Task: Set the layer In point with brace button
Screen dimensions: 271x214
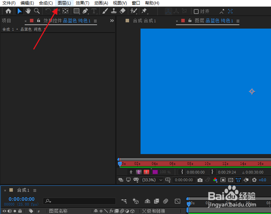Action: [x=182, y=172]
